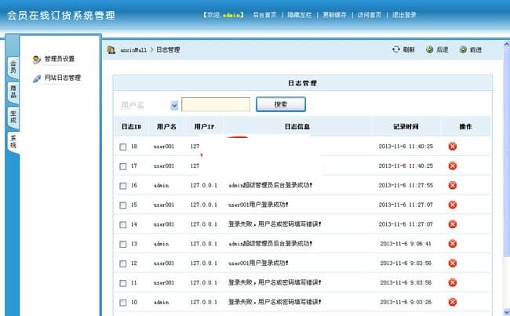Check the box in row 16
Image resolution: width=510 pixels, height=316 pixels.
pos(123,186)
